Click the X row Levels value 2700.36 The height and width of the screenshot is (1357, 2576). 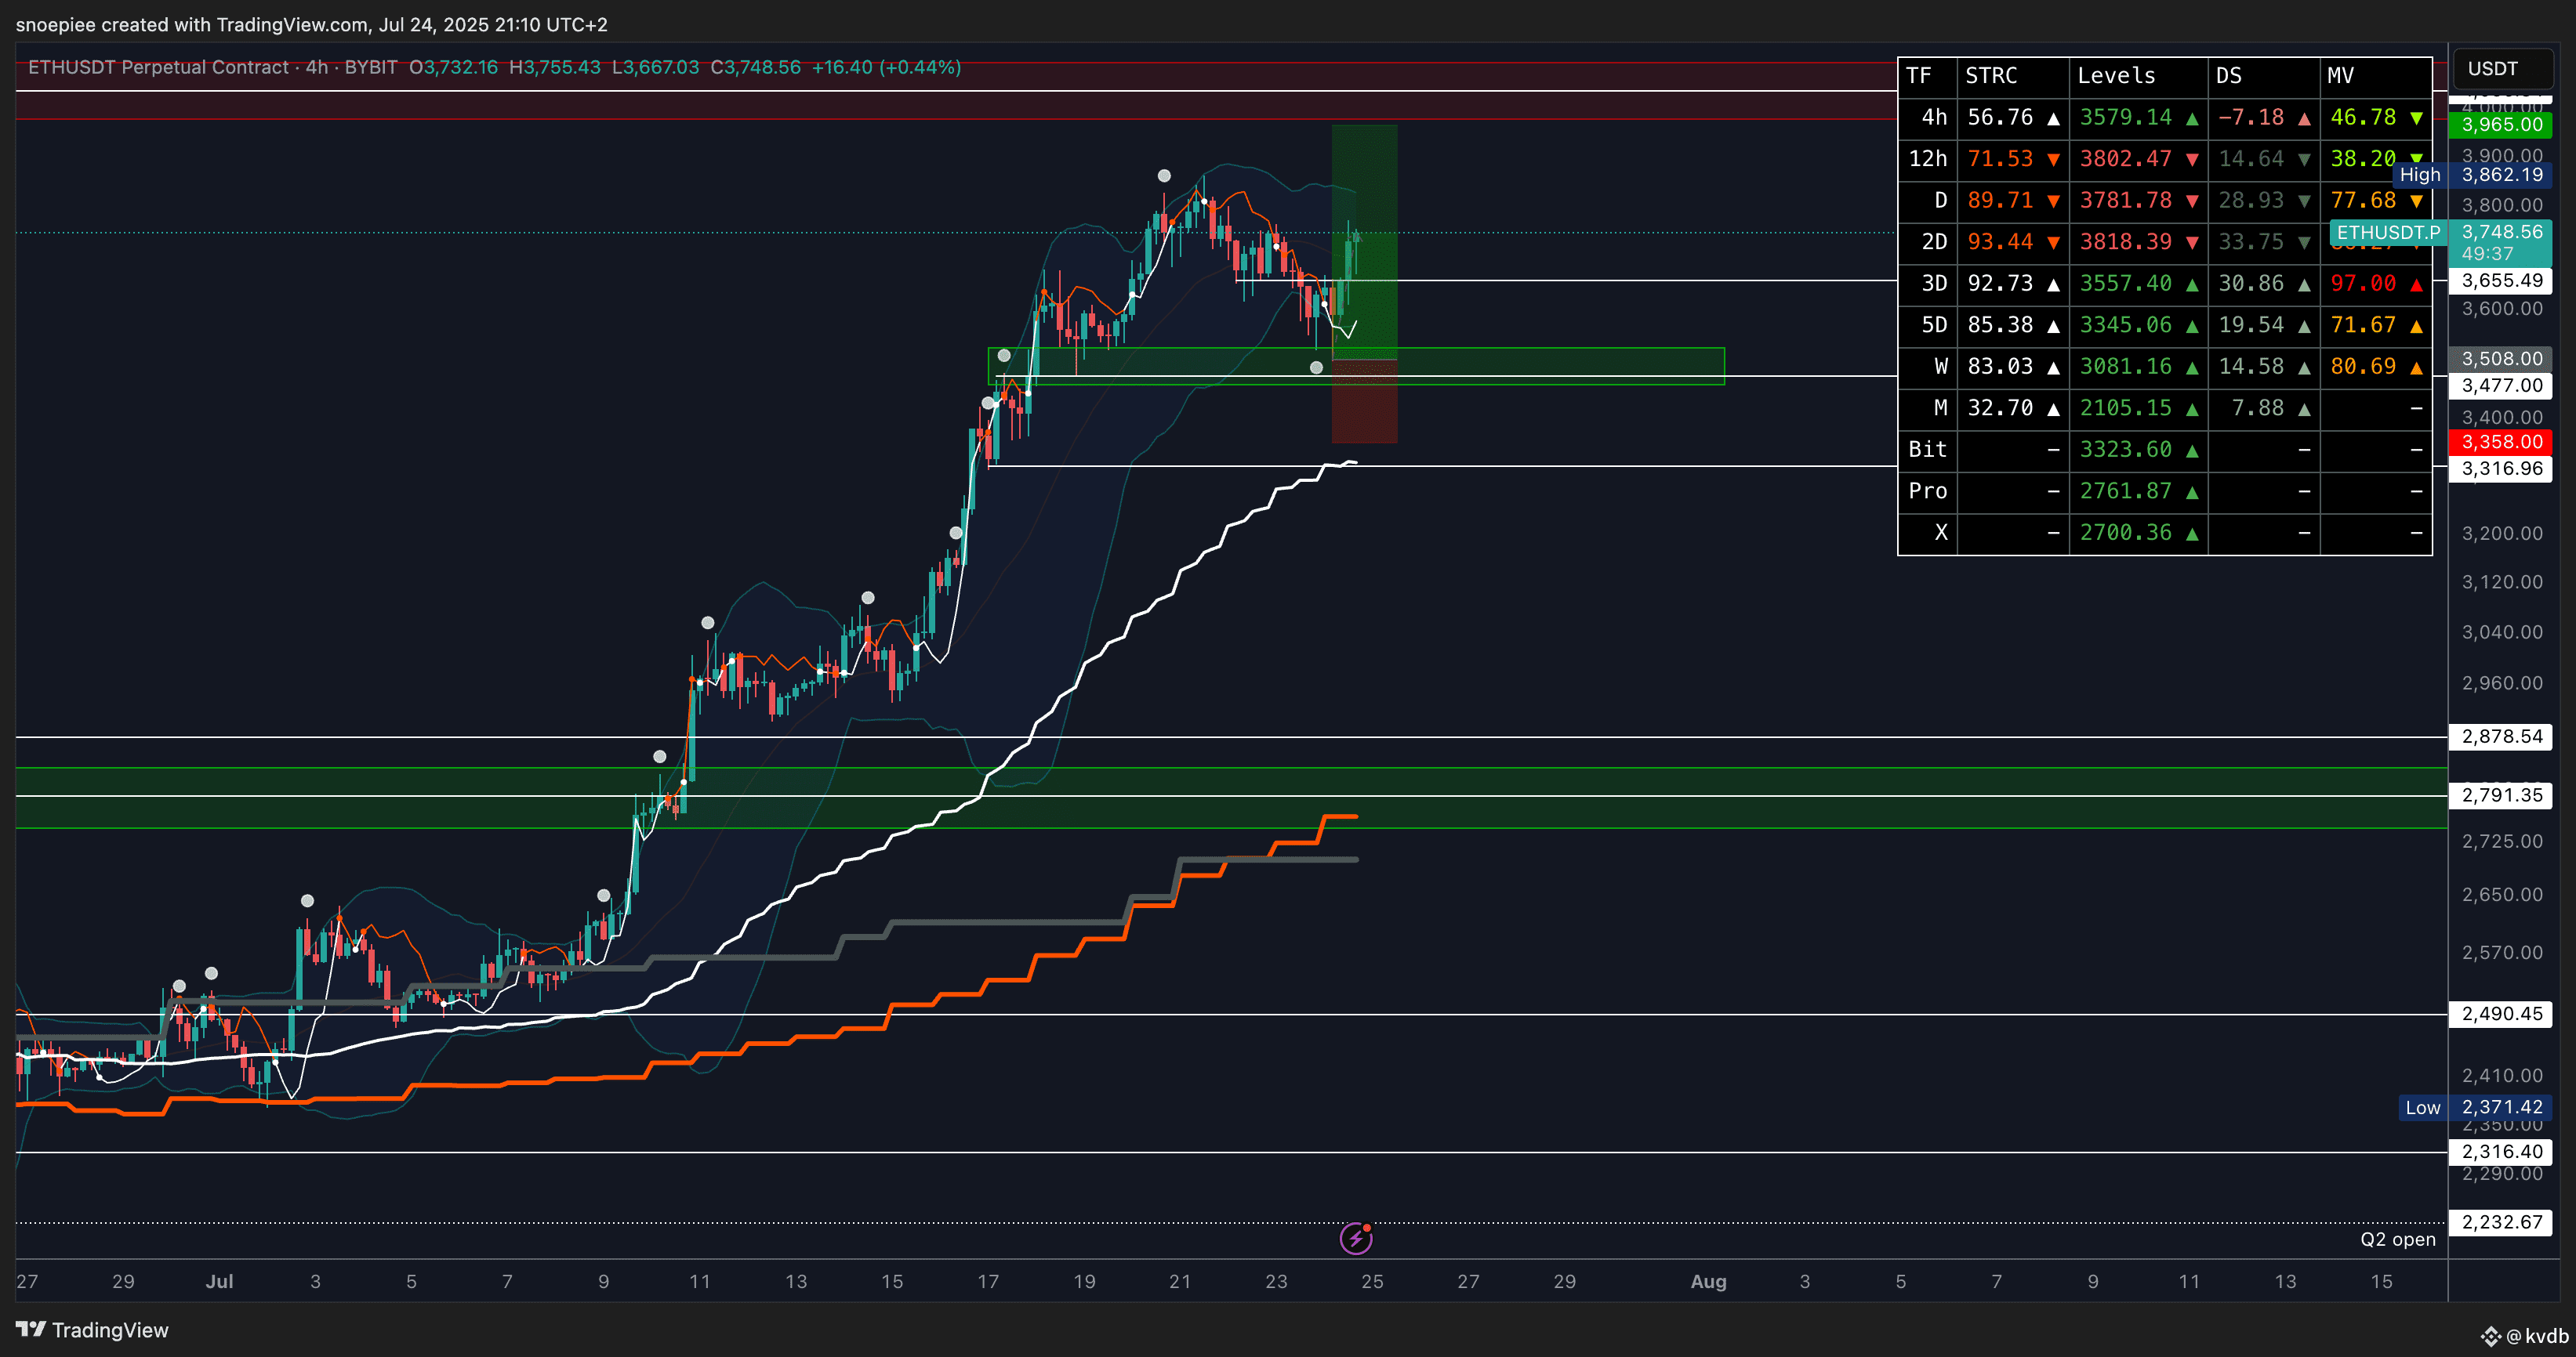[x=2126, y=533]
